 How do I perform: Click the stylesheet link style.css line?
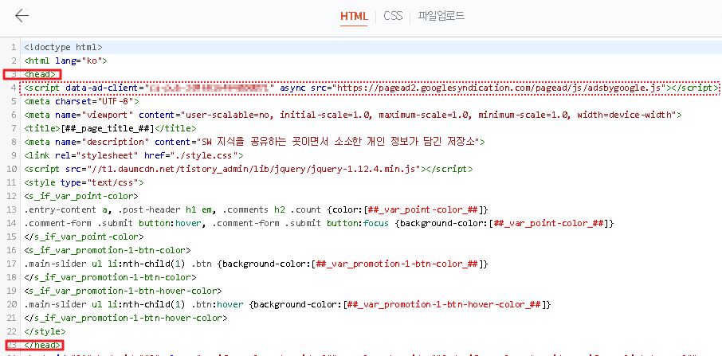[134, 155]
